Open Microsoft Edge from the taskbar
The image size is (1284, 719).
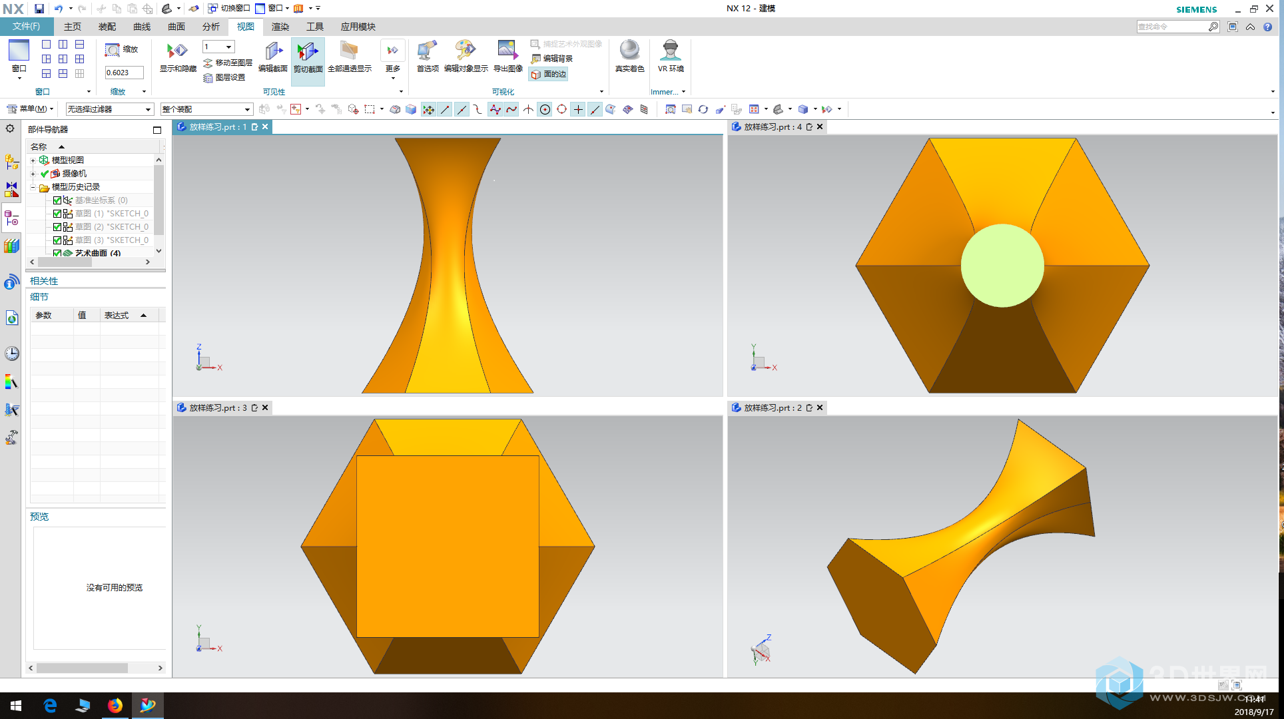pos(50,705)
